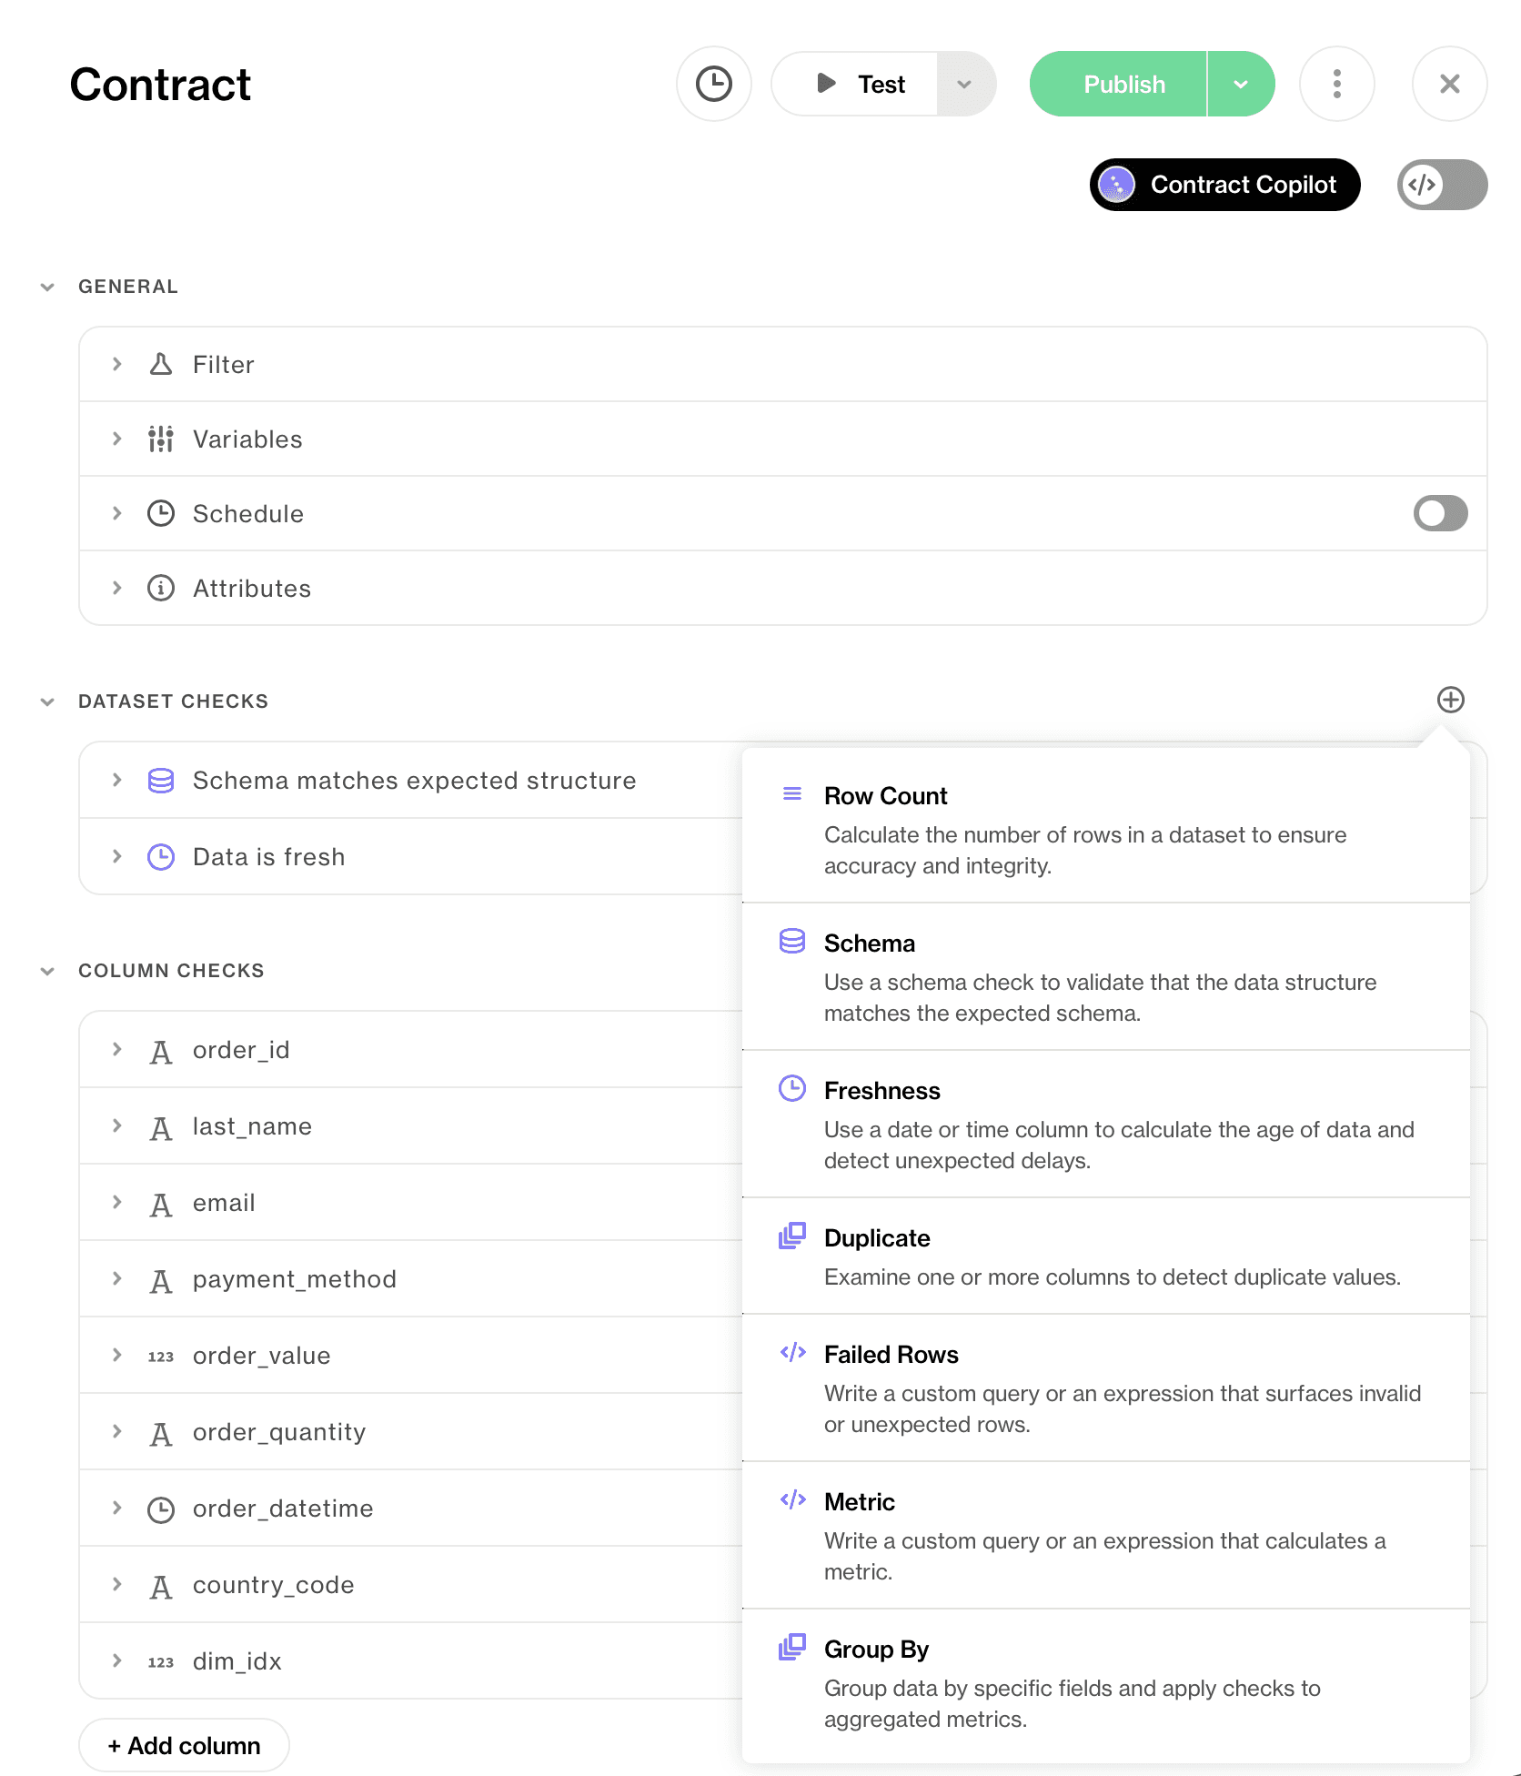Click the schema database icon in dataset checks
This screenshot has width=1521, height=1776.
(161, 781)
